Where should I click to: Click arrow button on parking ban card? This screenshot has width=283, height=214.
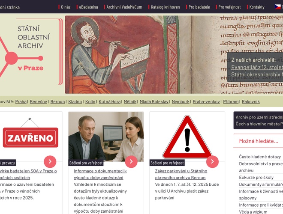pos(212,161)
